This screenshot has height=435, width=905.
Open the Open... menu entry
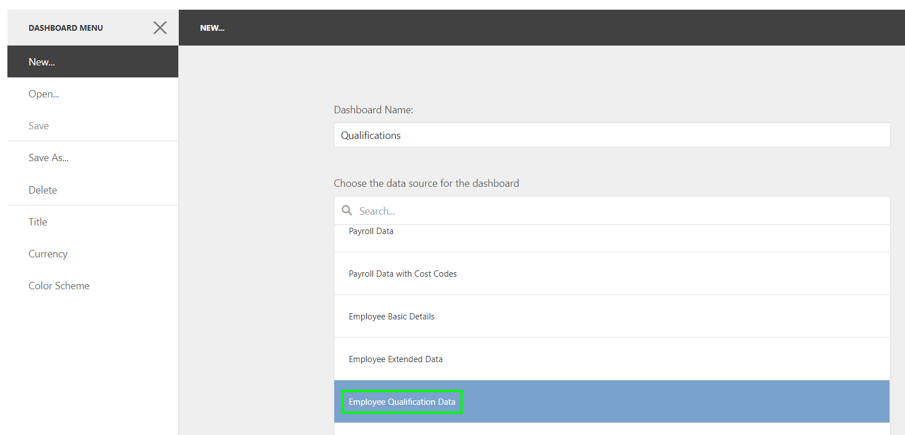(93, 93)
